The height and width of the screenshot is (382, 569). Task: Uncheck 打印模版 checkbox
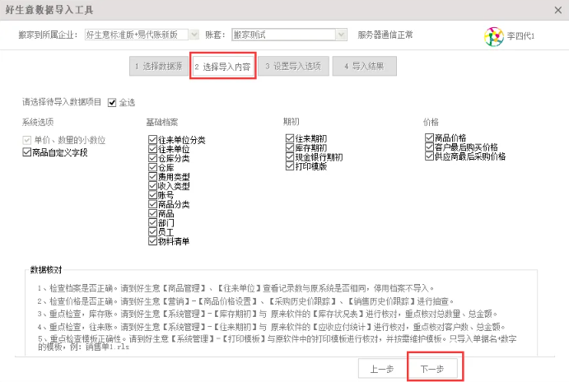click(290, 166)
